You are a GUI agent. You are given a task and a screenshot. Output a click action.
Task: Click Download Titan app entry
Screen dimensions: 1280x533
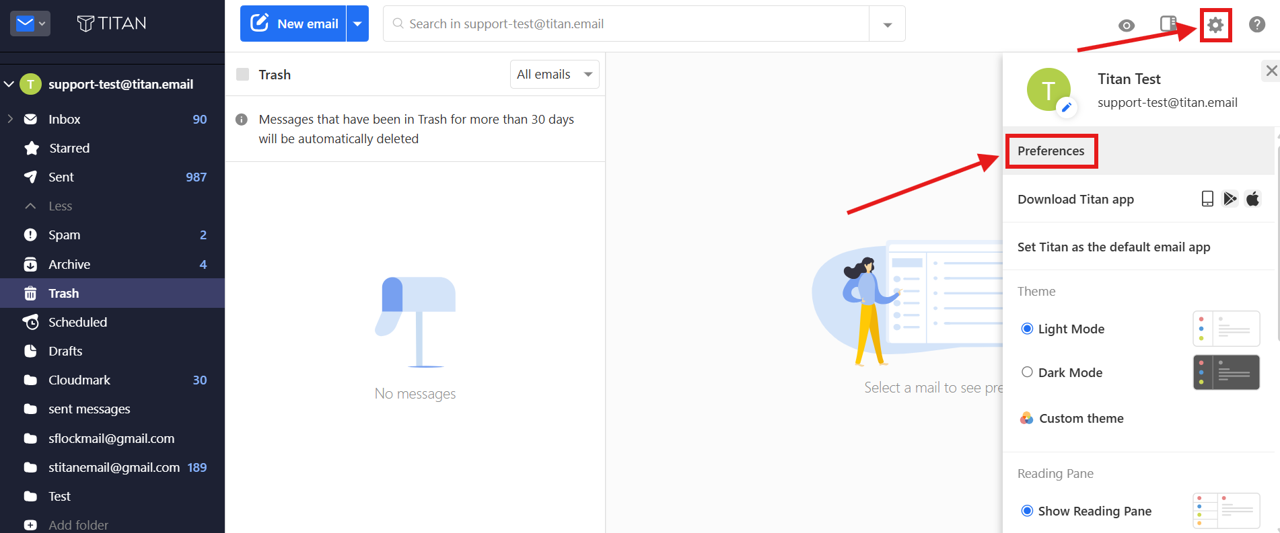pos(1075,199)
